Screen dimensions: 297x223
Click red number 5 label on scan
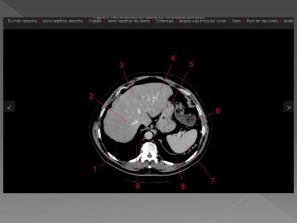click(x=191, y=65)
